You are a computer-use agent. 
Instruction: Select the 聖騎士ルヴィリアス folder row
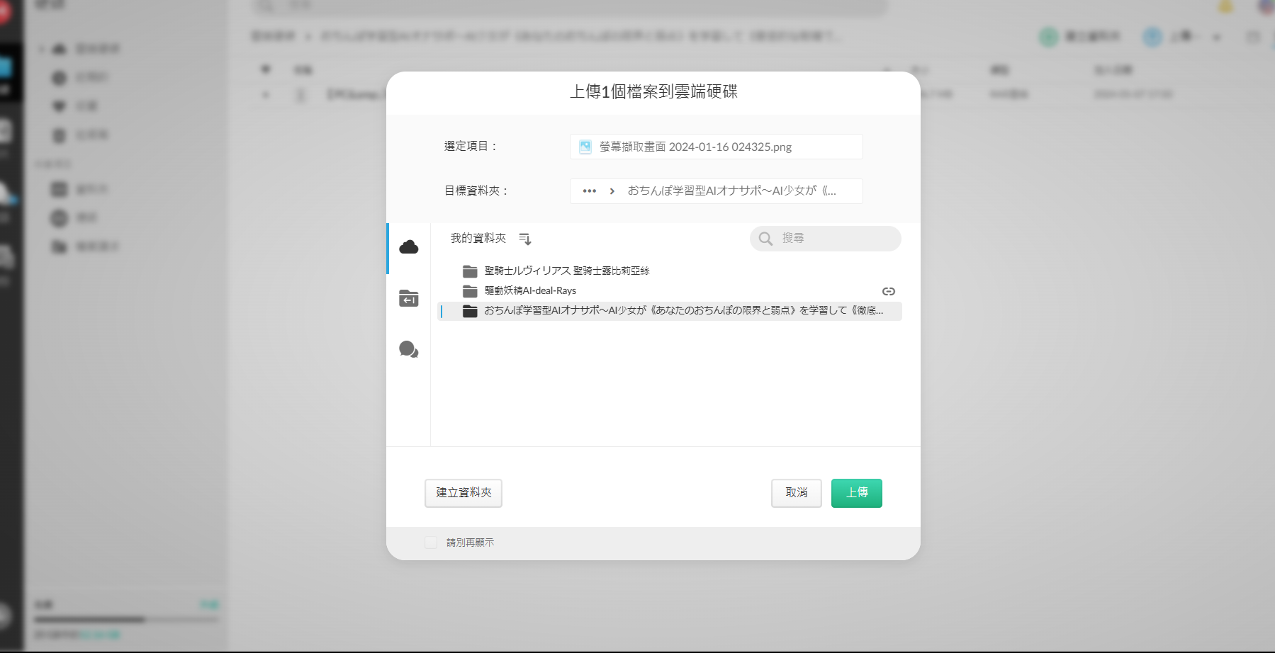pyautogui.click(x=567, y=271)
